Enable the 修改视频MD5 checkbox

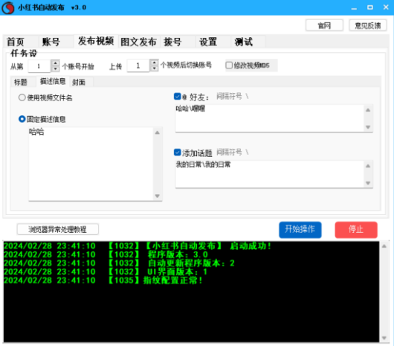click(x=229, y=65)
